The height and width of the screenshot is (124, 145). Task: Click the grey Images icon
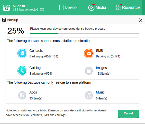[x=89, y=71]
